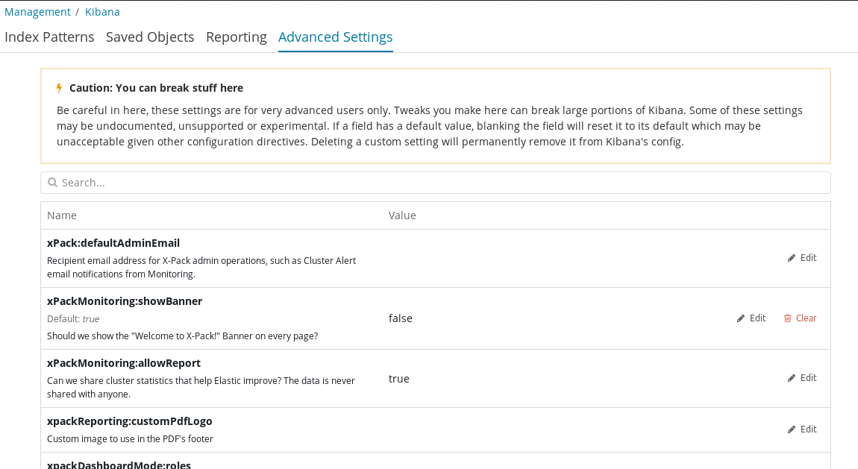Click pencil icon for xPackMonitoring:allowReport
The height and width of the screenshot is (469, 858).
click(x=792, y=378)
